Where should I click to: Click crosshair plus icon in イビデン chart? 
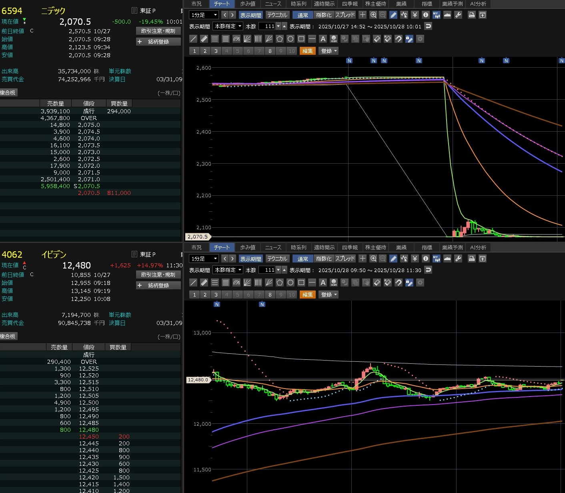pos(362,259)
